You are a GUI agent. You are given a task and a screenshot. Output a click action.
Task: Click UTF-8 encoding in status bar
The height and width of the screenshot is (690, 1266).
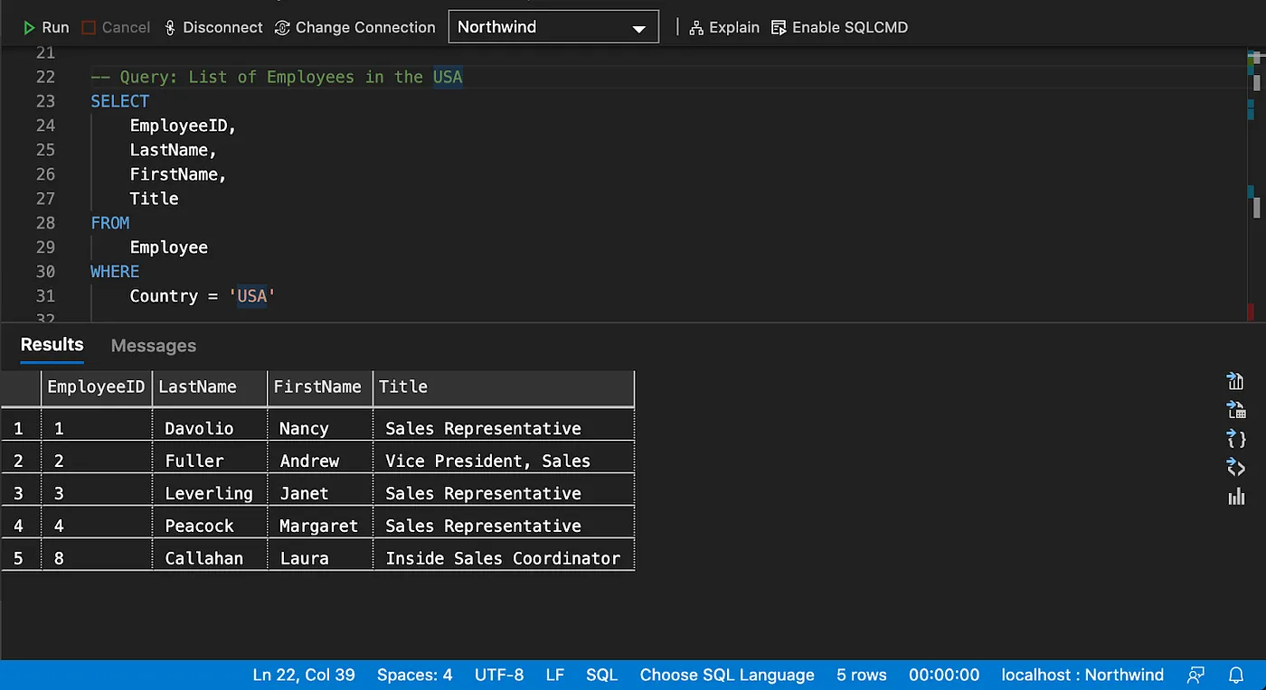[x=498, y=675]
